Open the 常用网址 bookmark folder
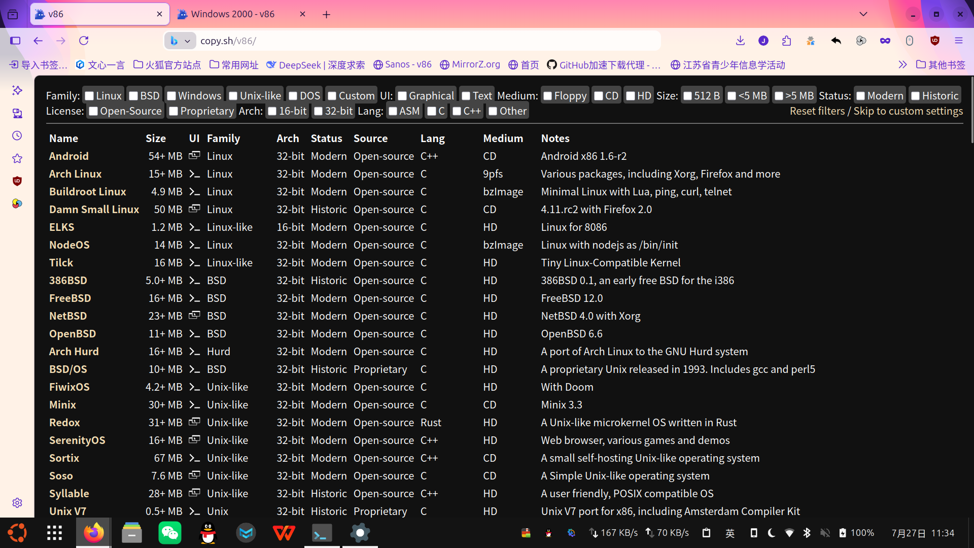Image resolution: width=974 pixels, height=548 pixels. coord(234,64)
